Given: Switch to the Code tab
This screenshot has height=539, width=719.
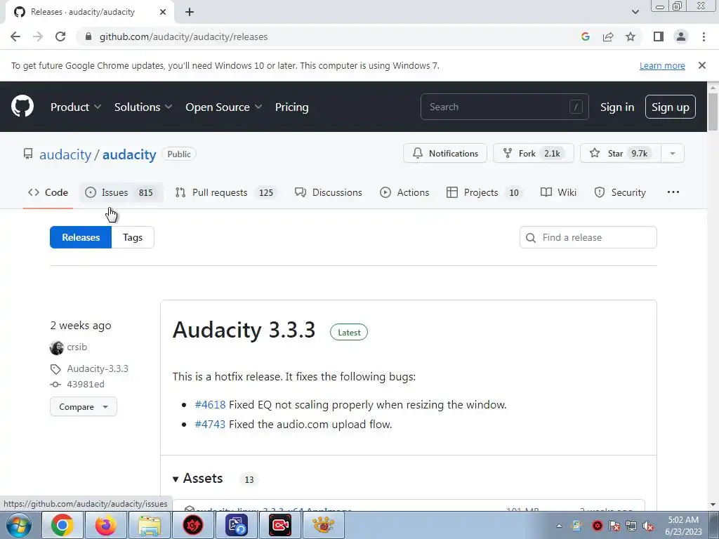Looking at the screenshot, I should [x=48, y=192].
